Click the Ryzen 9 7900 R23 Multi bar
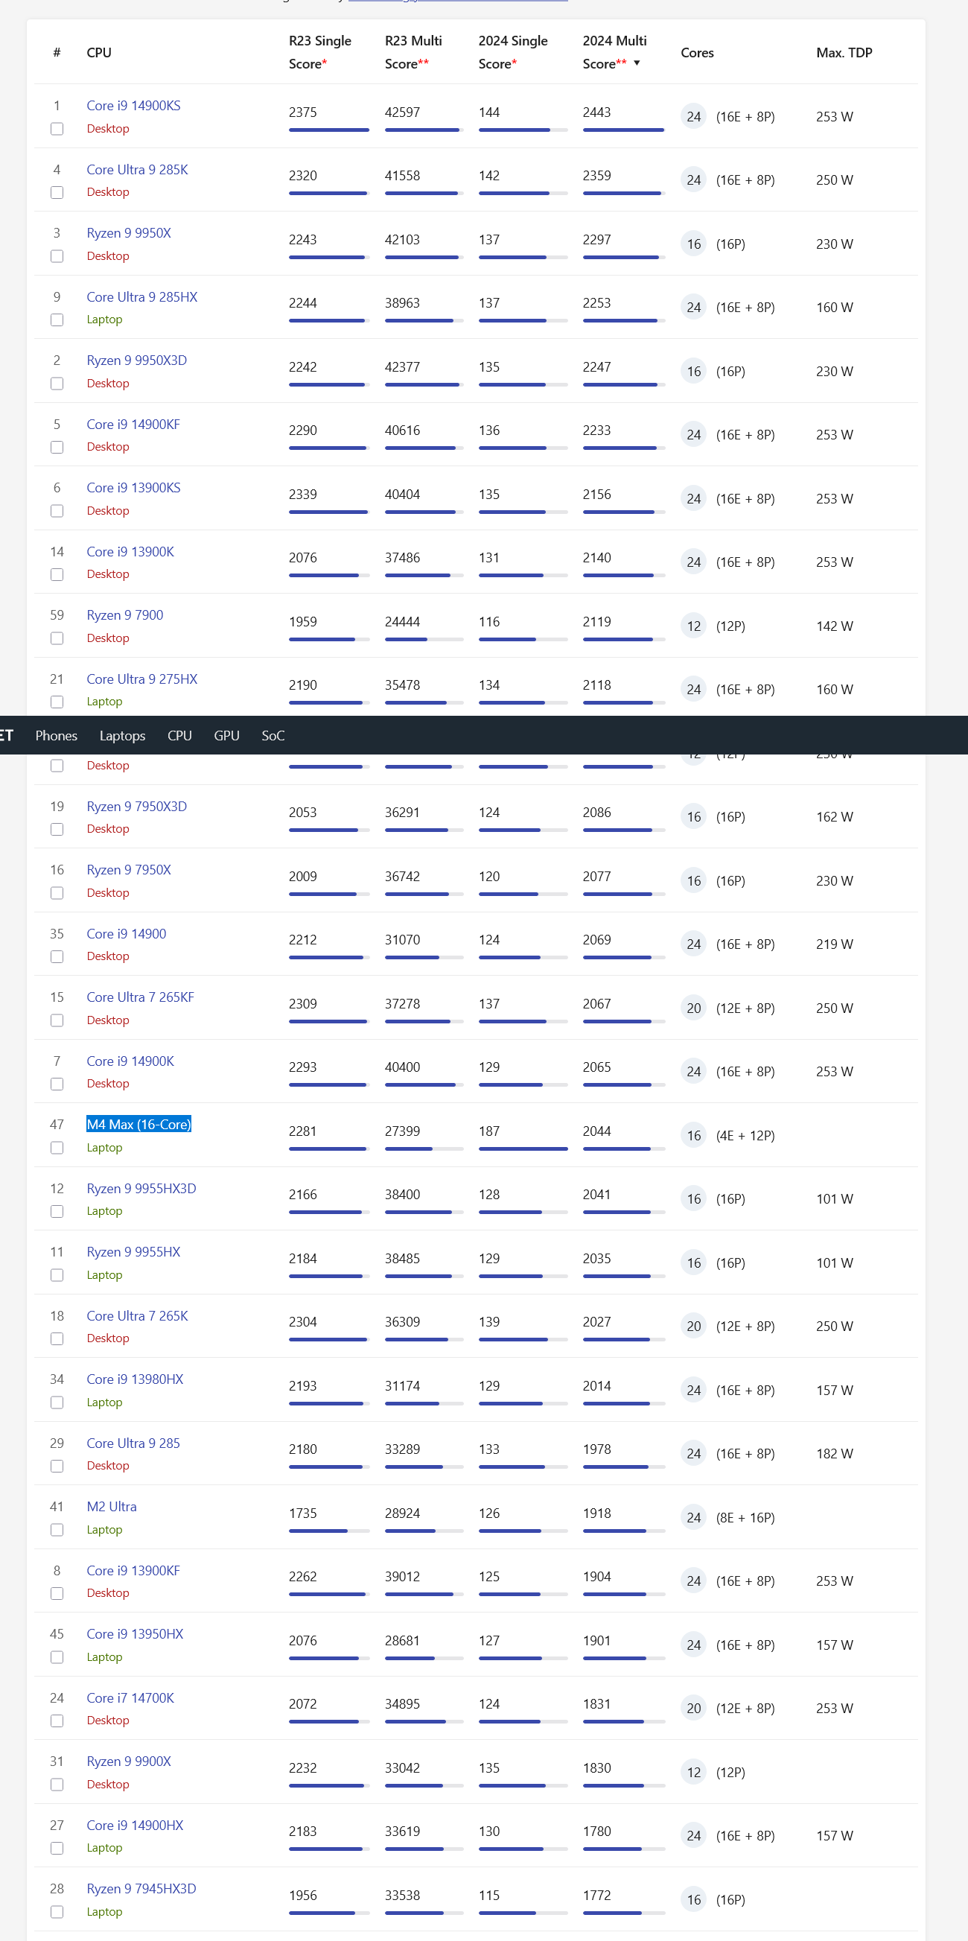 click(x=424, y=640)
